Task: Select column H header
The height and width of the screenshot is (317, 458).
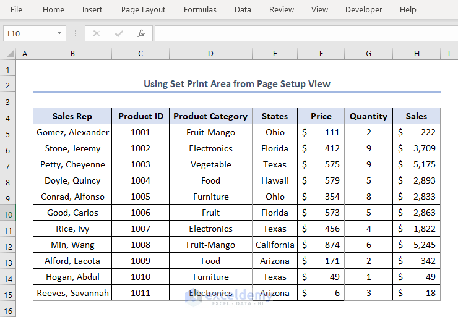Action: click(x=417, y=54)
